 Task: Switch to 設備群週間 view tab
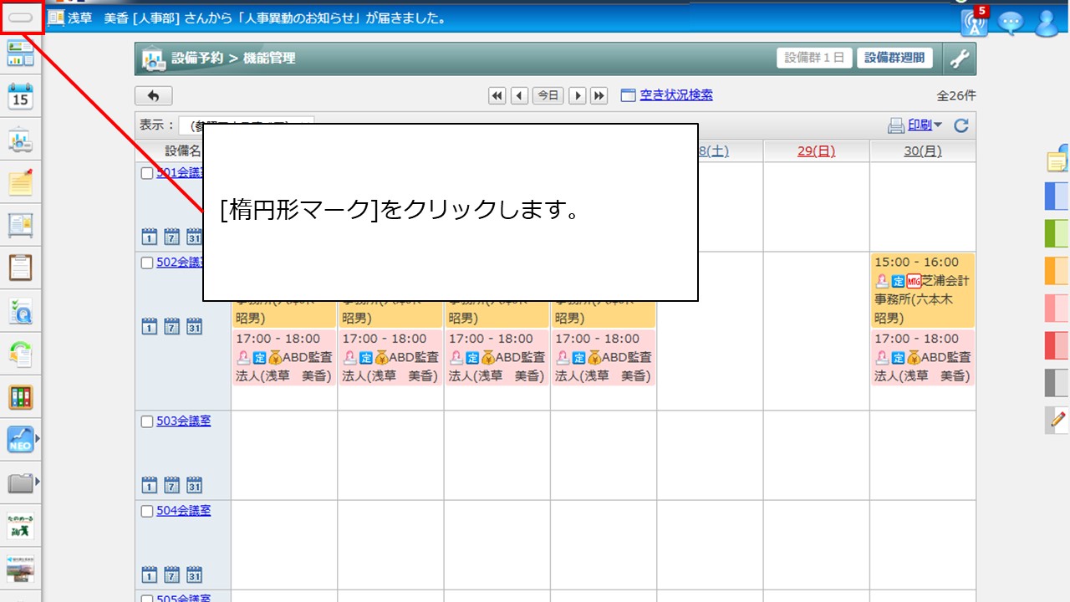tap(894, 58)
